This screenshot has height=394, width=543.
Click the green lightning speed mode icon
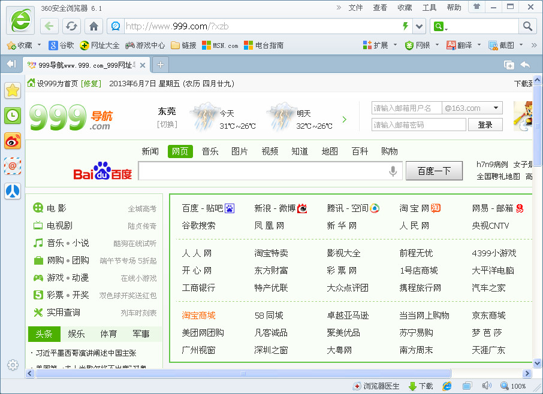405,26
